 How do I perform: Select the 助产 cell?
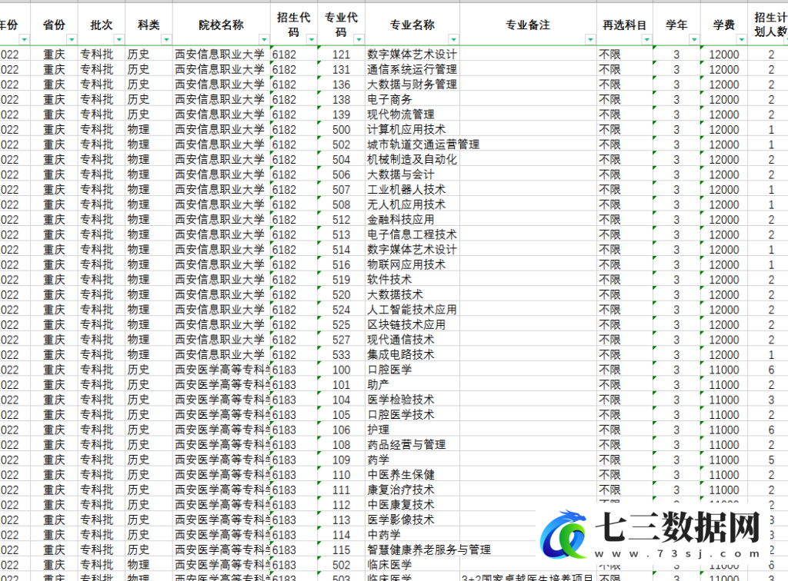click(x=412, y=385)
